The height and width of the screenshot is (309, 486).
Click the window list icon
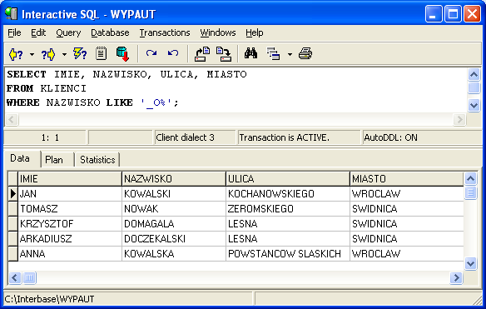(273, 53)
